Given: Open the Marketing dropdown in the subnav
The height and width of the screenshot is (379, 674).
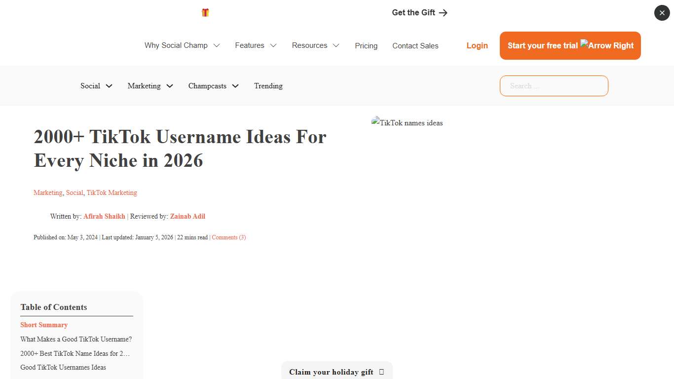Looking at the screenshot, I should [150, 86].
